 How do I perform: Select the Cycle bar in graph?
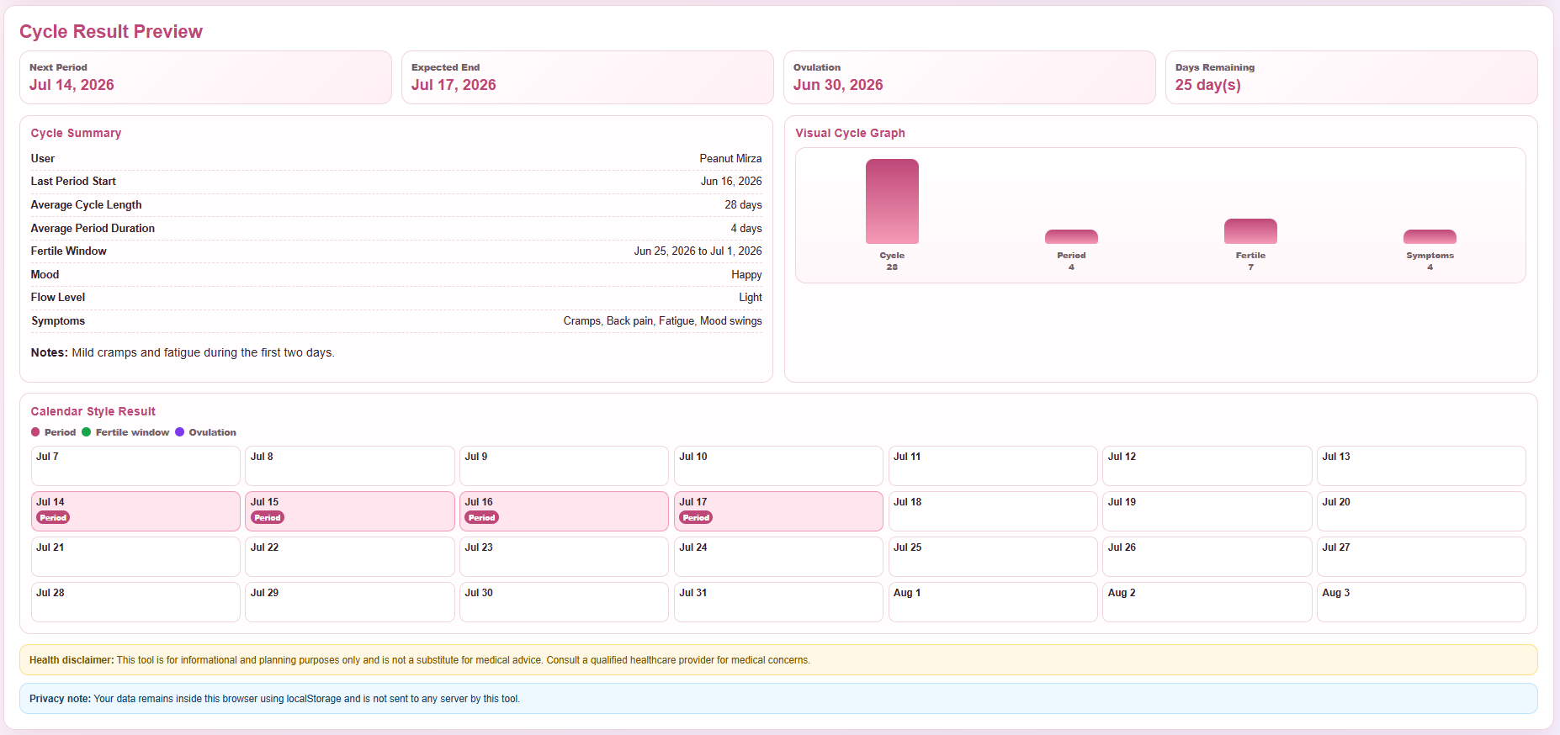click(x=892, y=202)
